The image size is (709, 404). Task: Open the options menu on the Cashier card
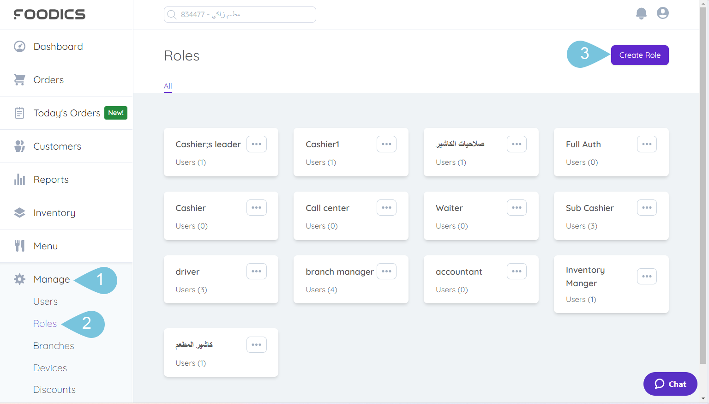(x=256, y=207)
